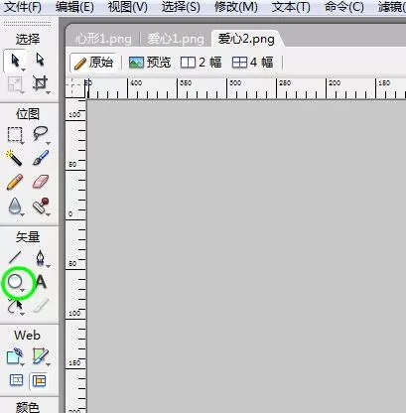Select the Hotspot tool under Web
The image size is (406, 413).
point(15,356)
